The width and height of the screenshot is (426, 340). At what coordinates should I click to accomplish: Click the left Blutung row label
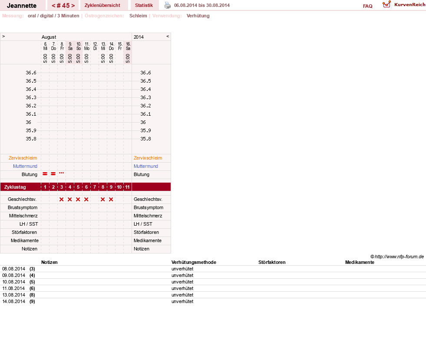point(30,174)
